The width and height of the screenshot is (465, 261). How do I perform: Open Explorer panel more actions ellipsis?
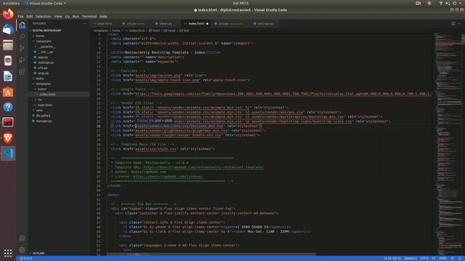[84, 24]
